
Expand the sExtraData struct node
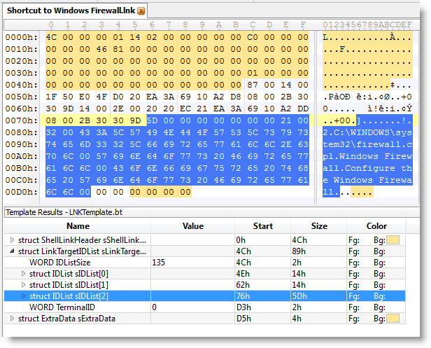tap(11, 319)
